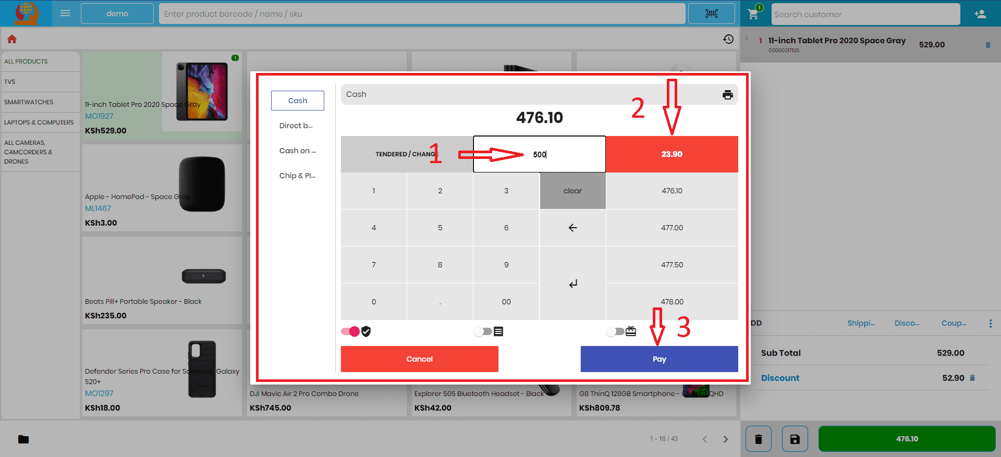Viewport: 1001px width, 457px height.
Task: Click the add customer icon
Action: coord(980,14)
